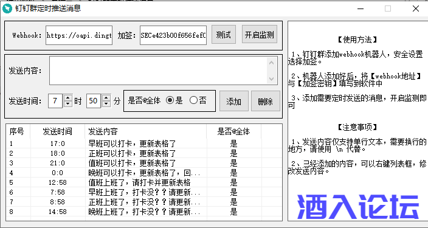Click the 删除 button

click(x=265, y=102)
